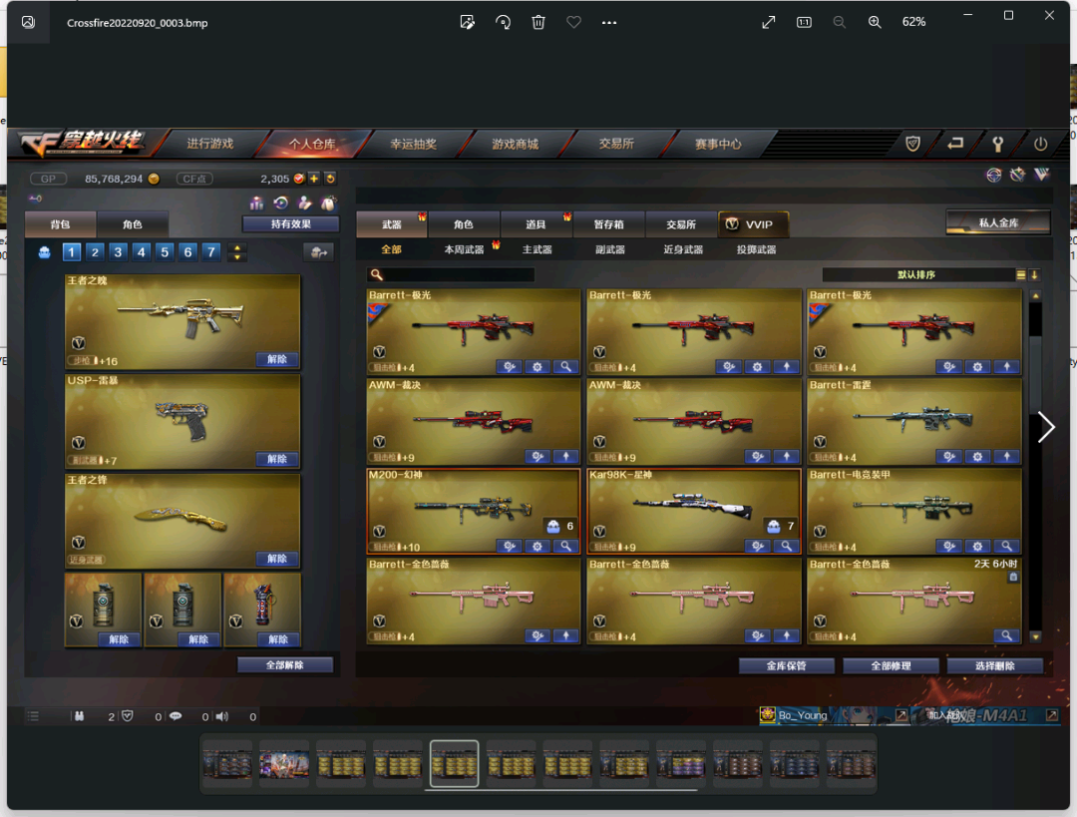
Task: Open the 幸运抽奖 top menu tab
Action: click(x=414, y=144)
